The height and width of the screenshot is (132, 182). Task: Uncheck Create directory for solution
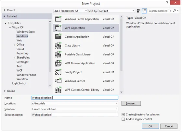pyautogui.click(x=123, y=114)
